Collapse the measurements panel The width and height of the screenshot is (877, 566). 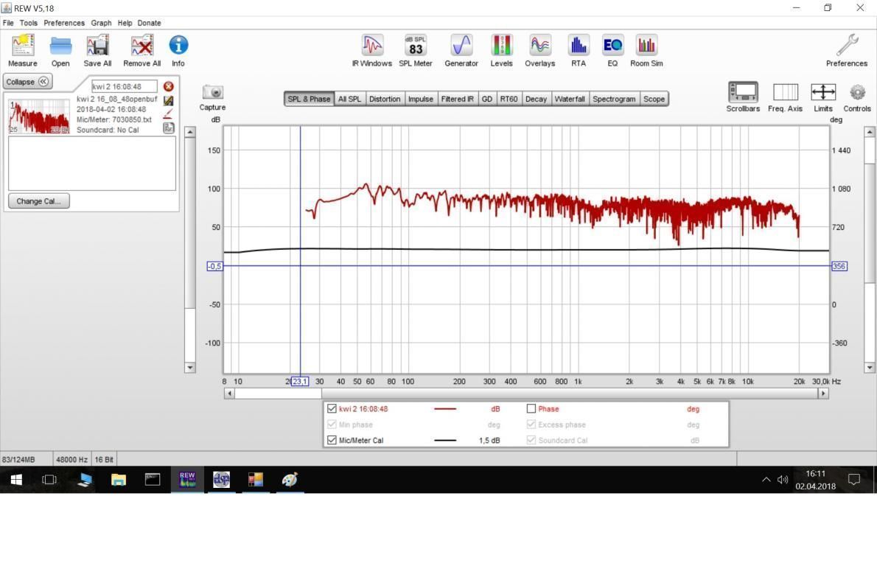tap(27, 82)
